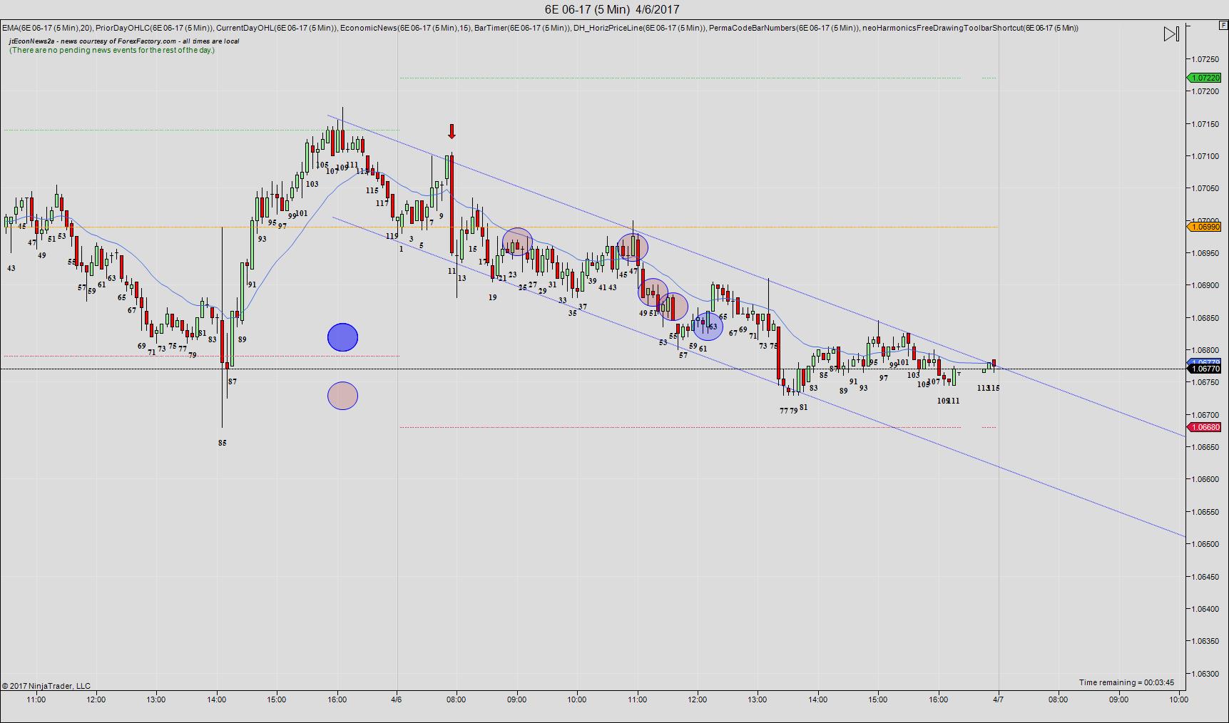Click the '© 2017 NinjaTrader, LLC' copyright text

(46, 686)
